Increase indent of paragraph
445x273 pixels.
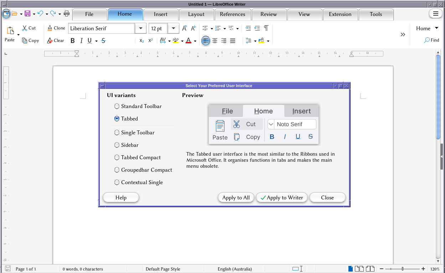coord(248,28)
